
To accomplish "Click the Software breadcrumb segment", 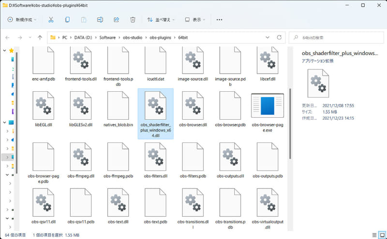I will click(107, 38).
